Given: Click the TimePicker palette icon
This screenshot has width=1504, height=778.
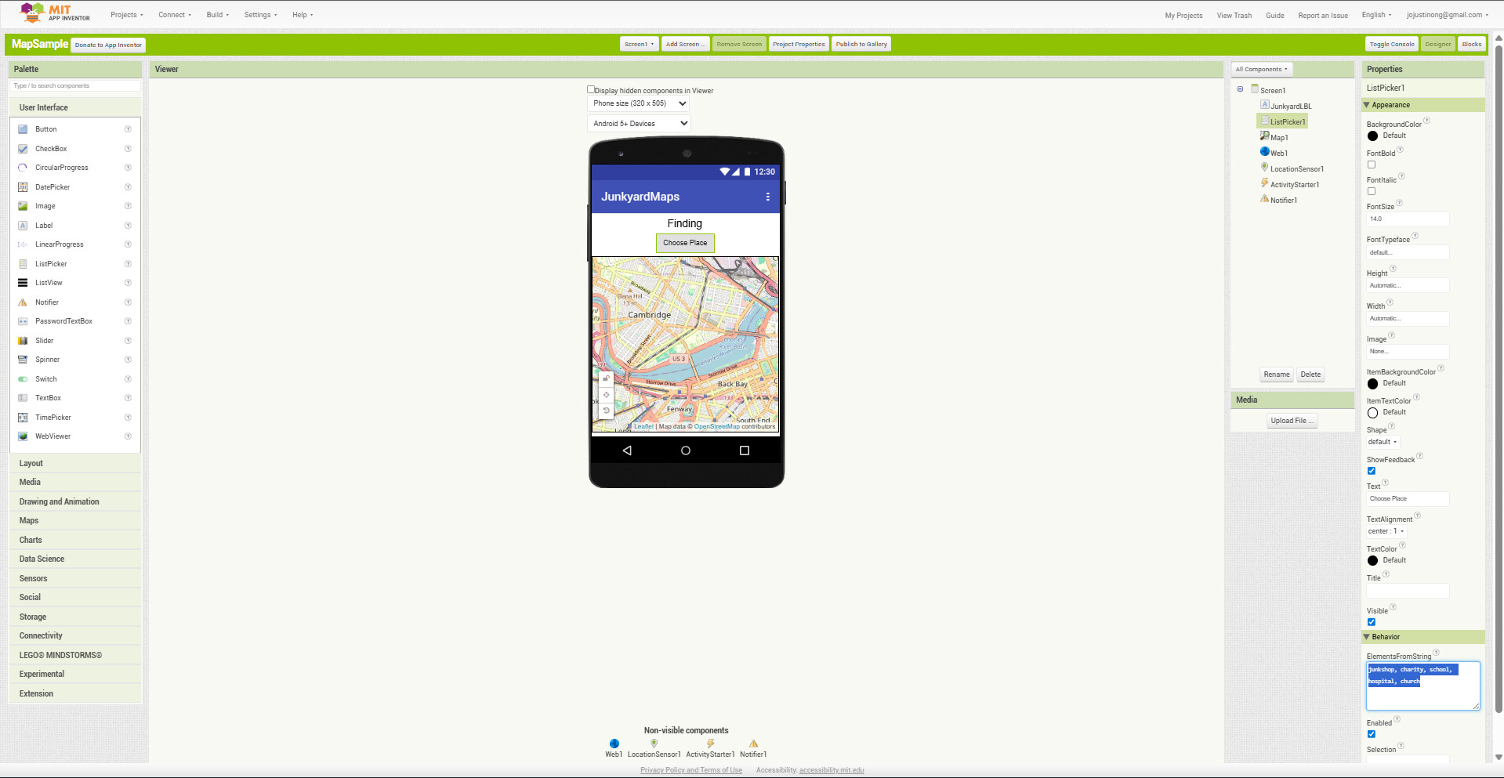Looking at the screenshot, I should 23,418.
